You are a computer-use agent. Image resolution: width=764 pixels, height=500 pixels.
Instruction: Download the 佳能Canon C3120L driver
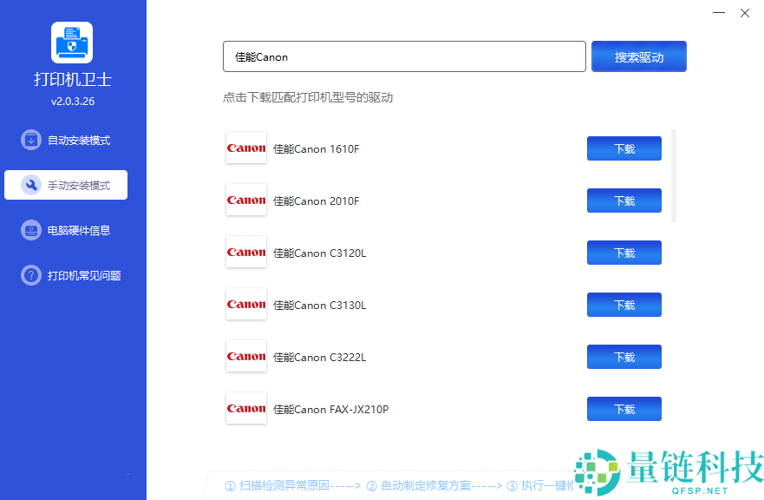tap(624, 253)
